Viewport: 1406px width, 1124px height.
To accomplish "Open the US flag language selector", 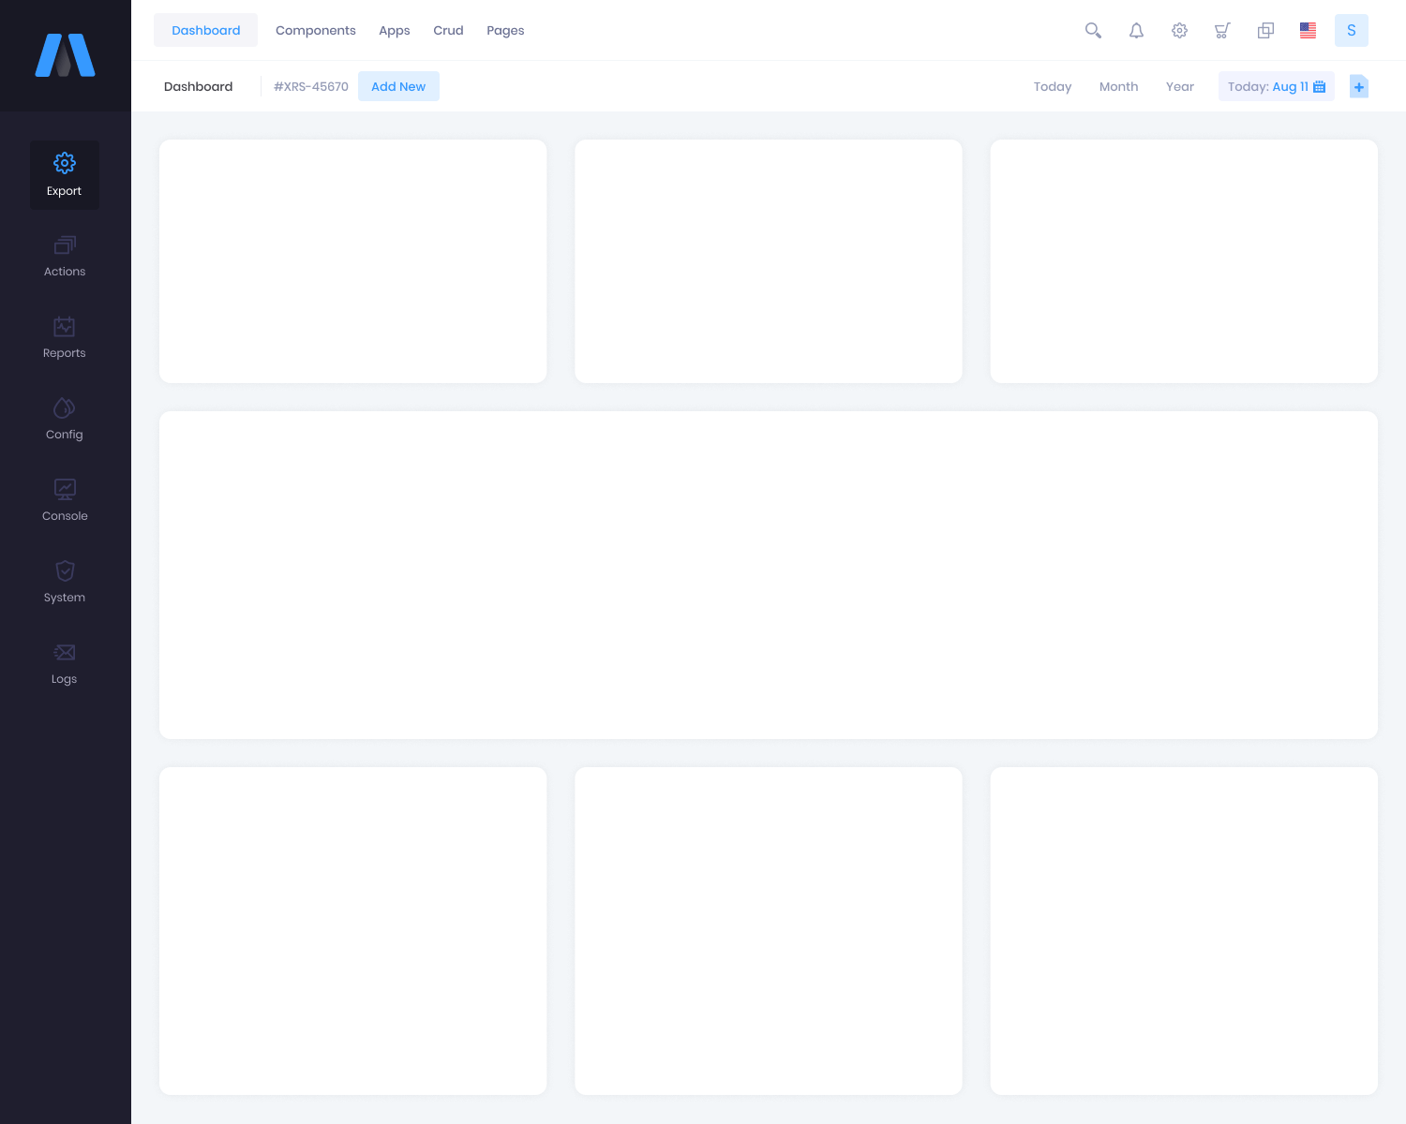I will 1308,31.
